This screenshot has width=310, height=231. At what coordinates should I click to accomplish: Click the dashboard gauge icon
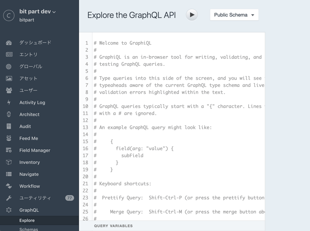[x=9, y=43]
